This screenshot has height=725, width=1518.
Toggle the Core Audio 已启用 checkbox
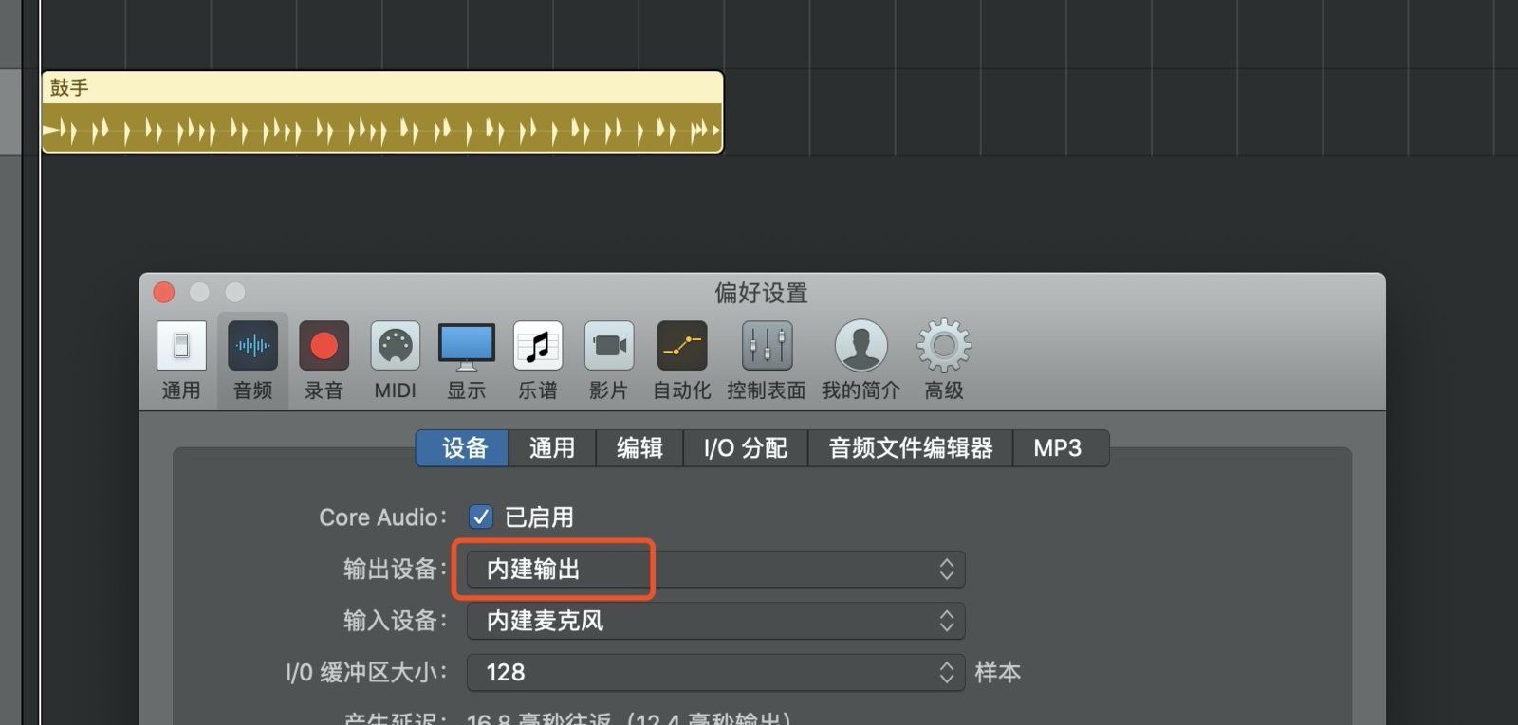(x=481, y=517)
